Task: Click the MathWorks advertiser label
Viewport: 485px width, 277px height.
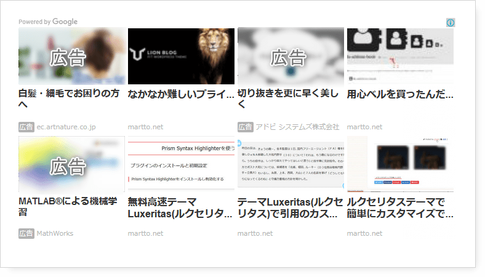Action: [x=55, y=233]
